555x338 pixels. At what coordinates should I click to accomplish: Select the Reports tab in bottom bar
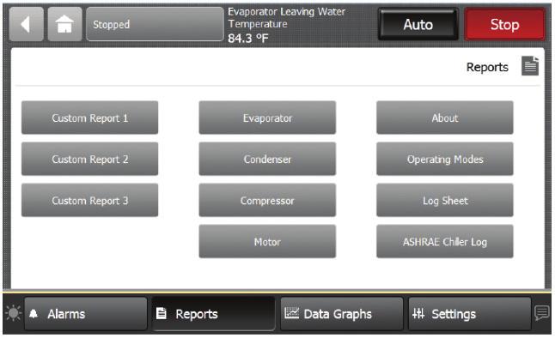(213, 314)
